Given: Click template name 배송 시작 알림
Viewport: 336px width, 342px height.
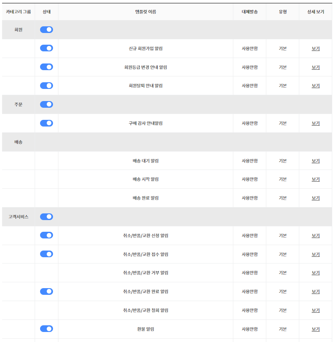Looking at the screenshot, I should [146, 179].
